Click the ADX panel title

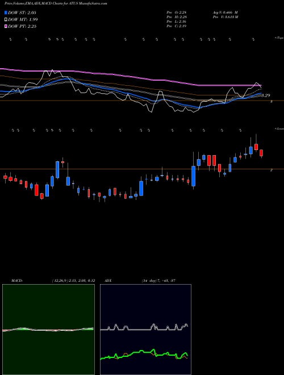pyautogui.click(x=108, y=281)
